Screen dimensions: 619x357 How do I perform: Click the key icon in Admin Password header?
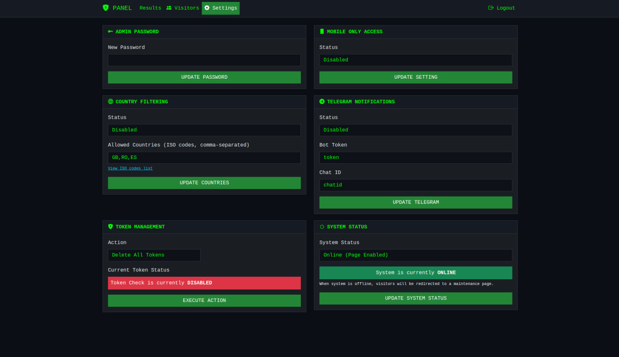[x=110, y=31]
